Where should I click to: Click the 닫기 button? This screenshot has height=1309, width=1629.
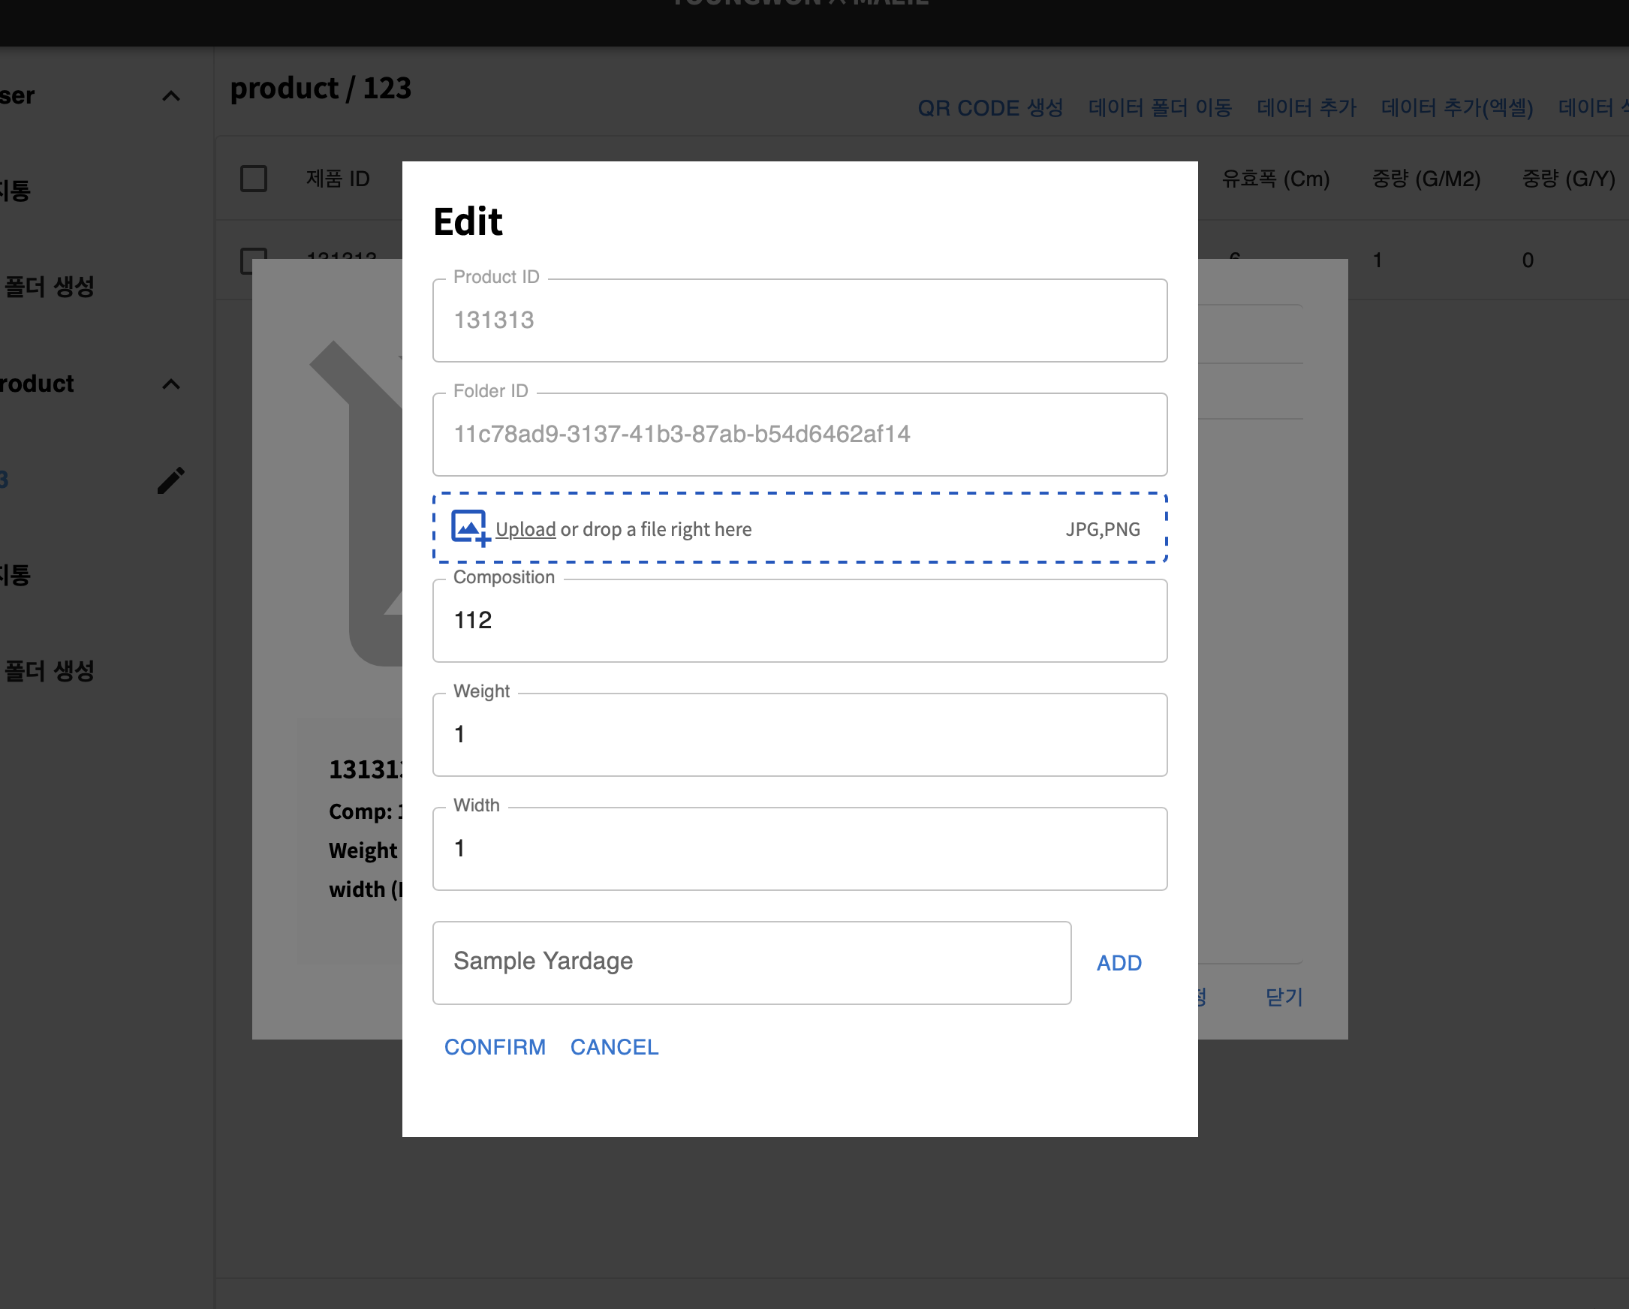1283,995
